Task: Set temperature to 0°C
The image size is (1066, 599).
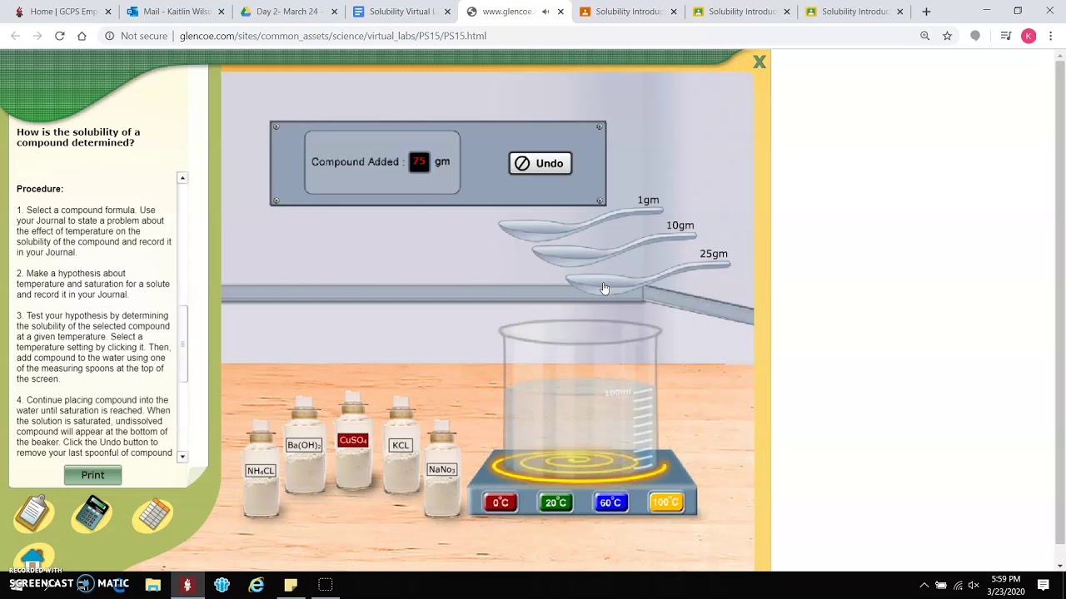Action: coord(501,502)
